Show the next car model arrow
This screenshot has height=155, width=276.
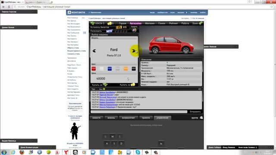[134, 51]
